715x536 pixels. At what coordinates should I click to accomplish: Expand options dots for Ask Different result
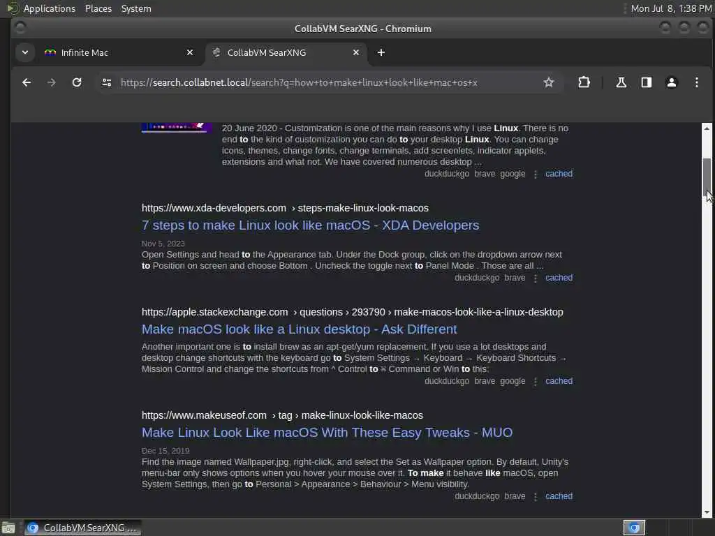click(536, 382)
